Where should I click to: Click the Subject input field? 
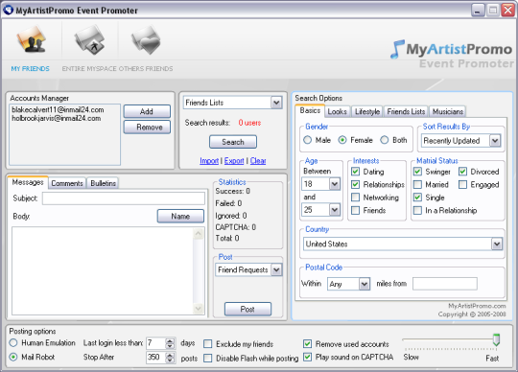coord(123,198)
